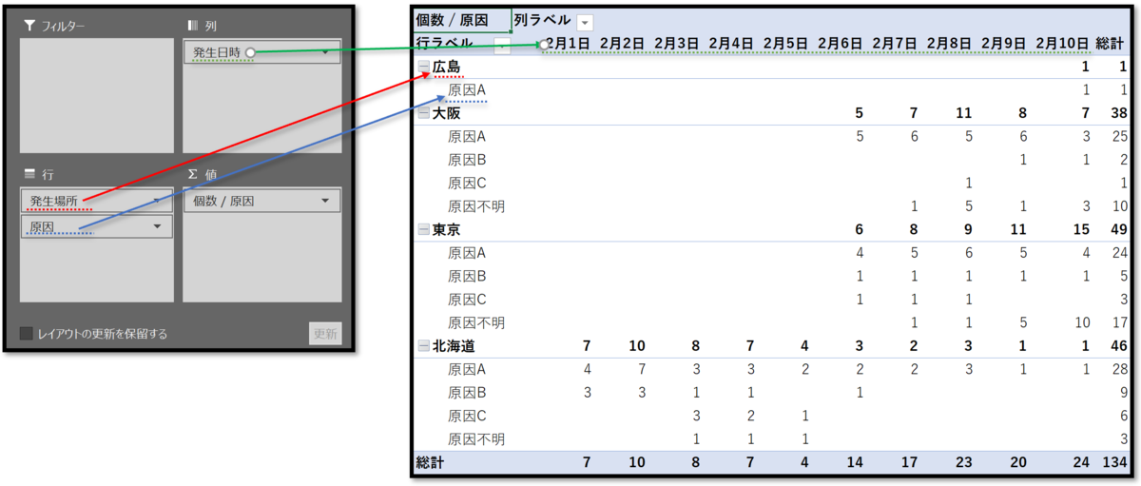Open the 発生日時 field dropdown in 列 area
This screenshot has width=1141, height=486.
[x=326, y=53]
